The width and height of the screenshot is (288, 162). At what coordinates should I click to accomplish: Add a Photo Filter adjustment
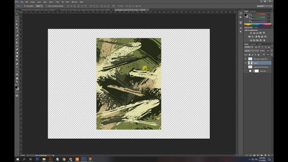[259, 37]
